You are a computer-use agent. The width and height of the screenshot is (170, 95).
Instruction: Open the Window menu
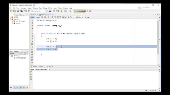[65, 8]
